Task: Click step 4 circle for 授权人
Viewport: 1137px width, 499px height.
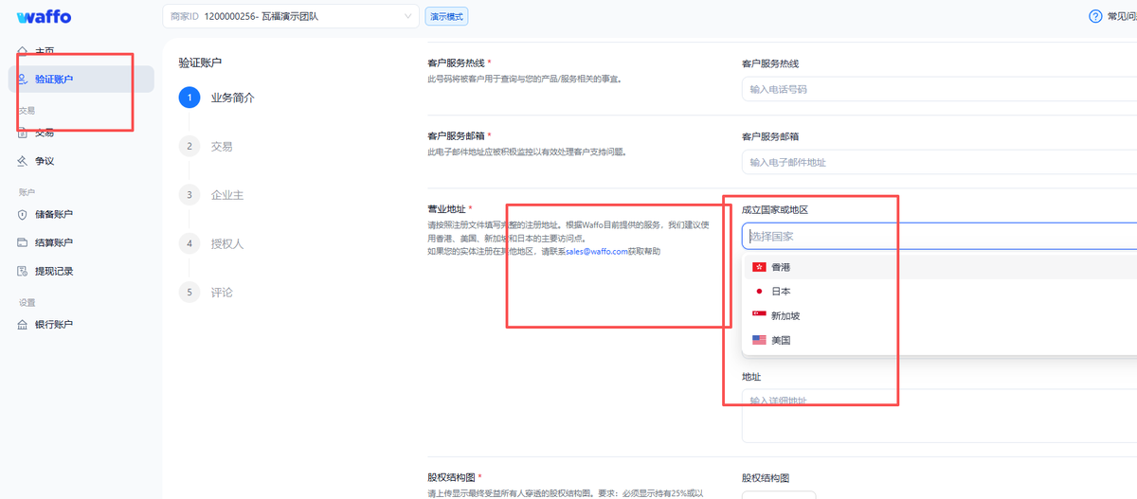Action: pyautogui.click(x=189, y=243)
